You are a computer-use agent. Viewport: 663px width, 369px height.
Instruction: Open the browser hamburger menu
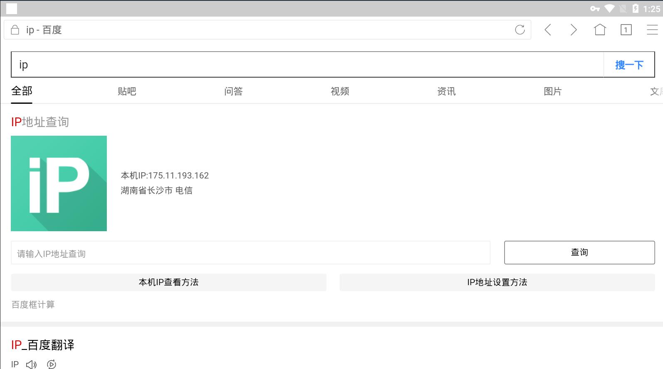click(x=652, y=30)
